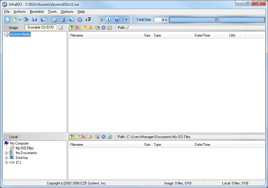The image size is (268, 188).
Task: Click status text 'Local: 0 files, 0 KB'
Action: 235,183
